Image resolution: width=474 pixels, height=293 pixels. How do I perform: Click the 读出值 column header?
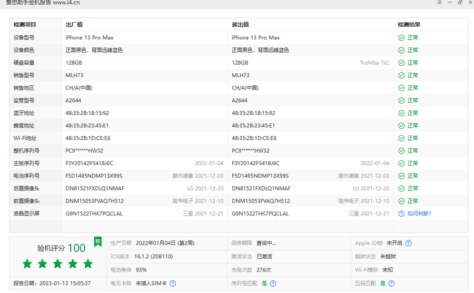(x=240, y=25)
